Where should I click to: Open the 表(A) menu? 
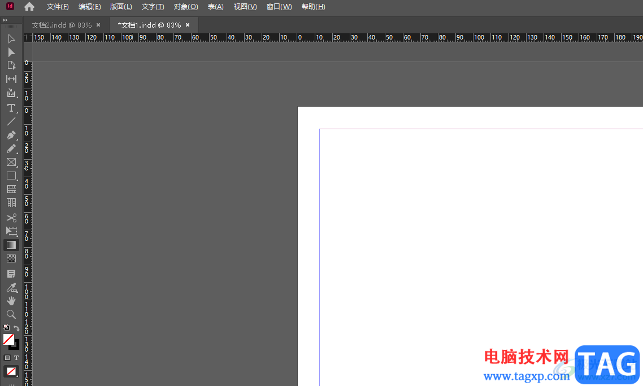coord(216,7)
